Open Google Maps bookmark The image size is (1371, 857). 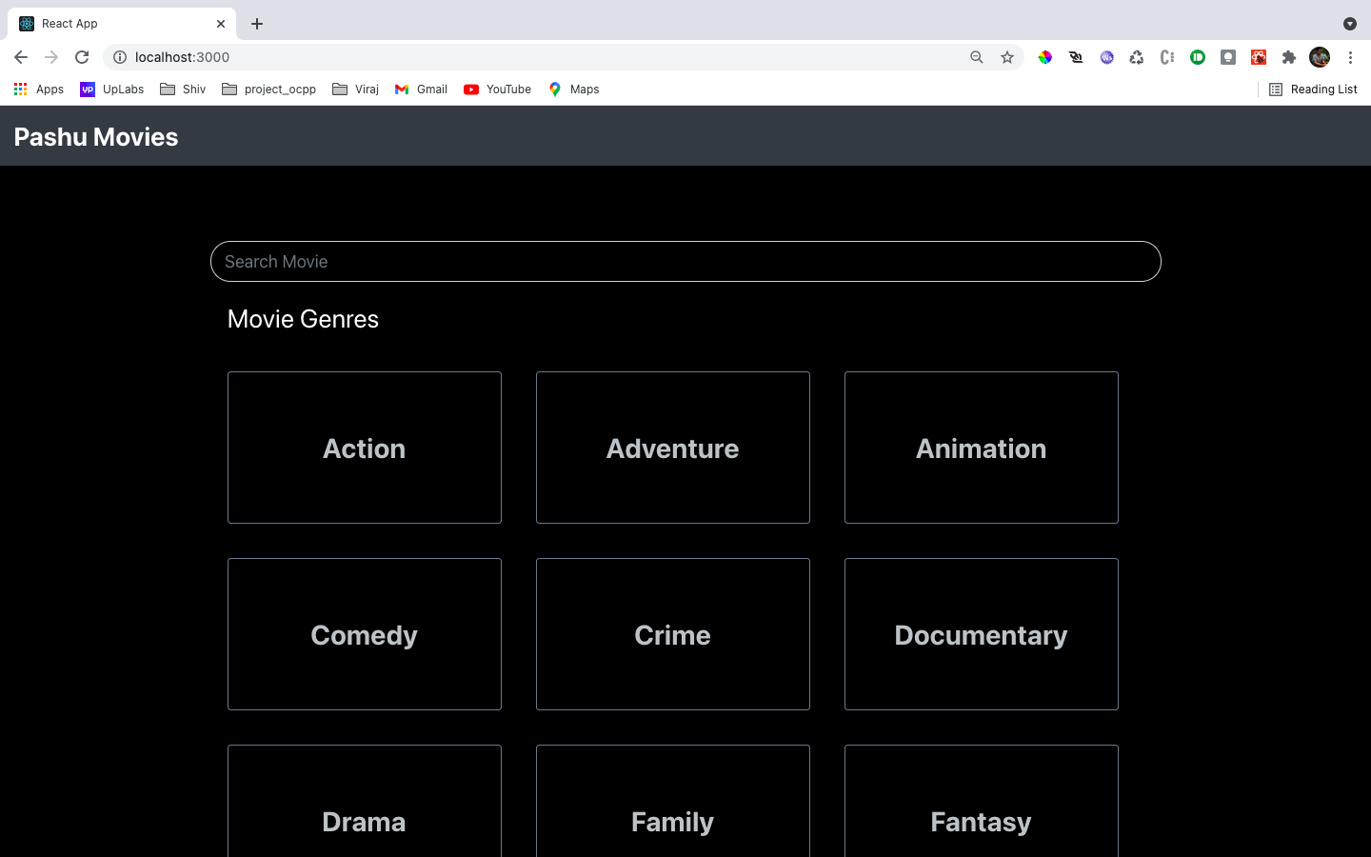click(x=573, y=89)
